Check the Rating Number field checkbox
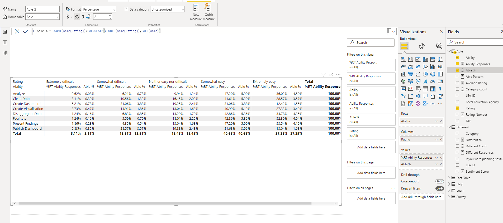 click(457, 114)
